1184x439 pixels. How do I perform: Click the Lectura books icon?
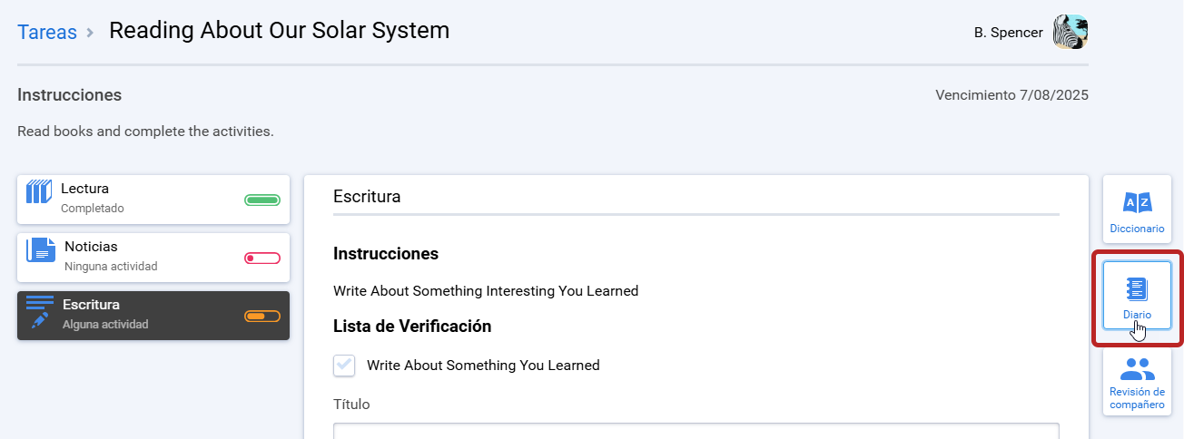coord(38,191)
